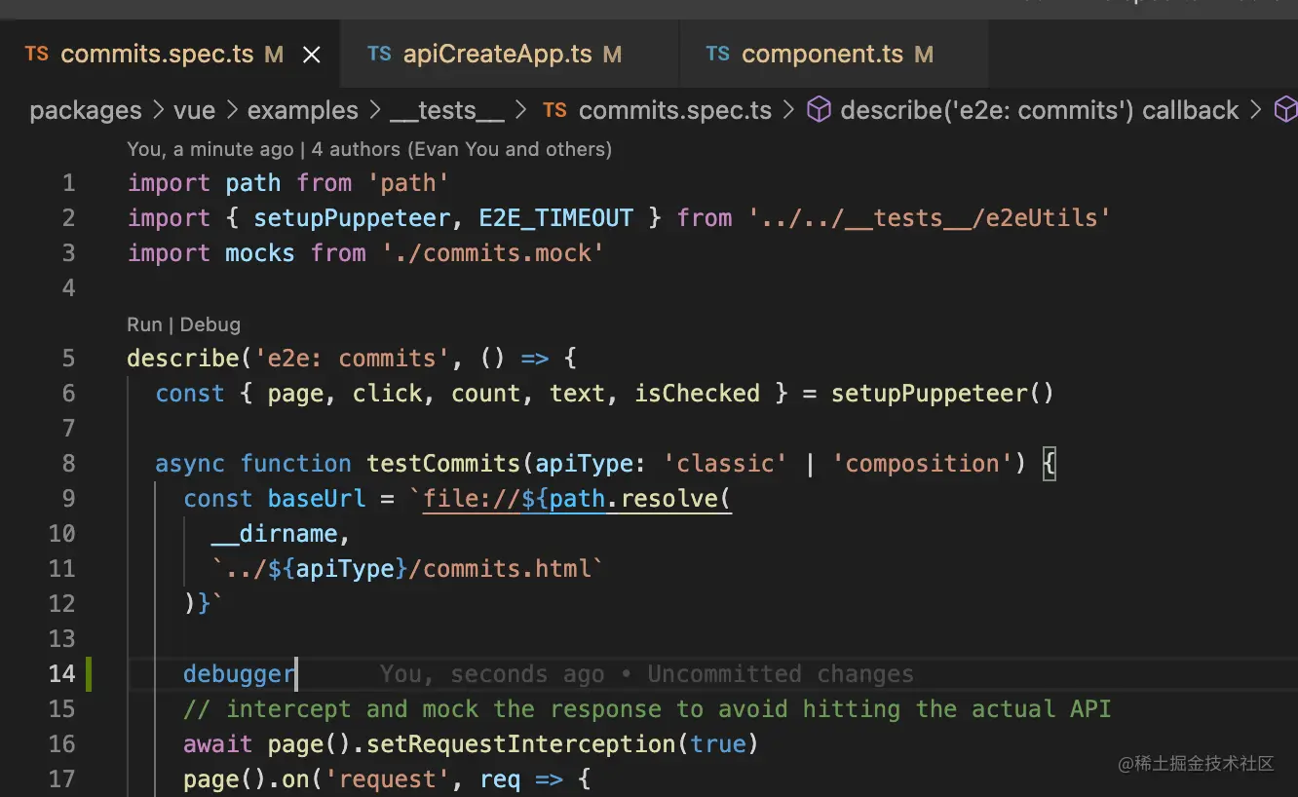Open the vue breadcrumb segment
The width and height of the screenshot is (1298, 797).
[194, 111]
